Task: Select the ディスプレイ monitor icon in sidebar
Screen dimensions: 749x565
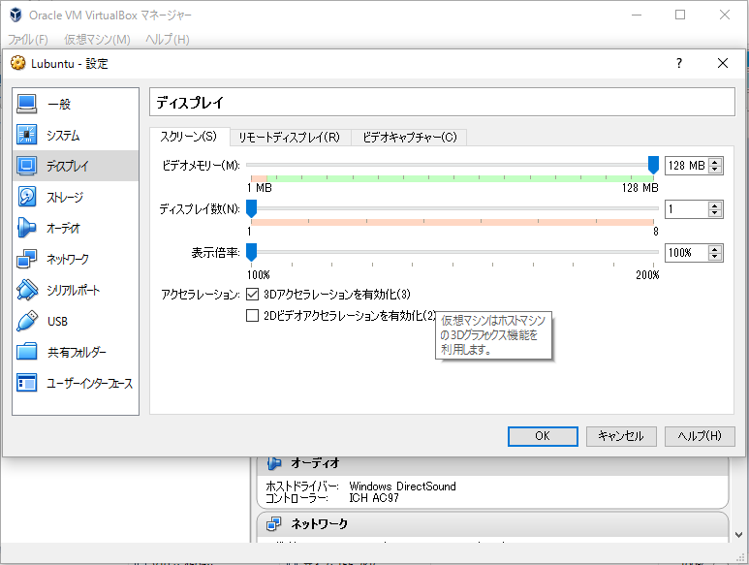Action: tap(27, 166)
